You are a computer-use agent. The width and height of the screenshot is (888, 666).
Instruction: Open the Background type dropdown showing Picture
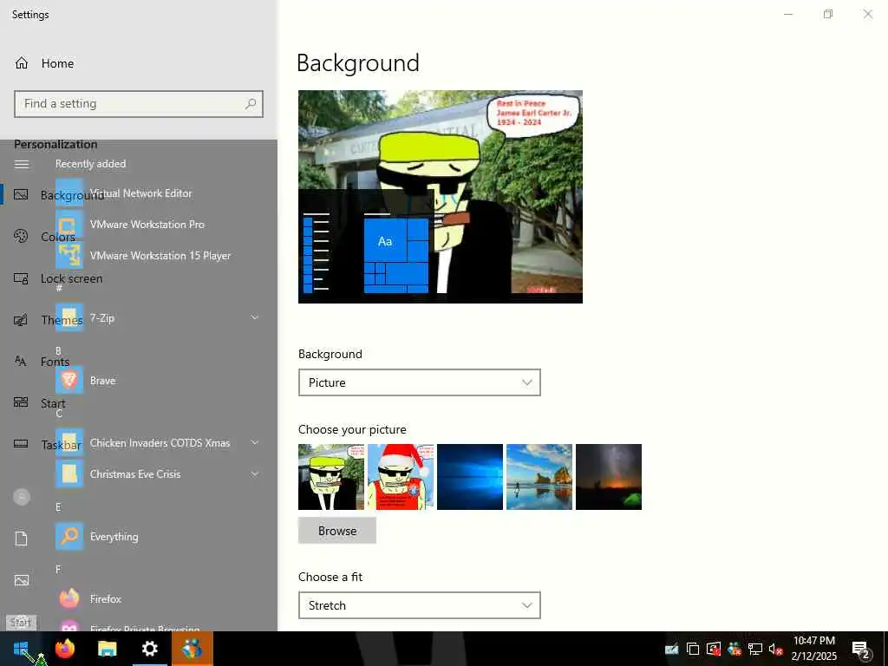pos(419,382)
